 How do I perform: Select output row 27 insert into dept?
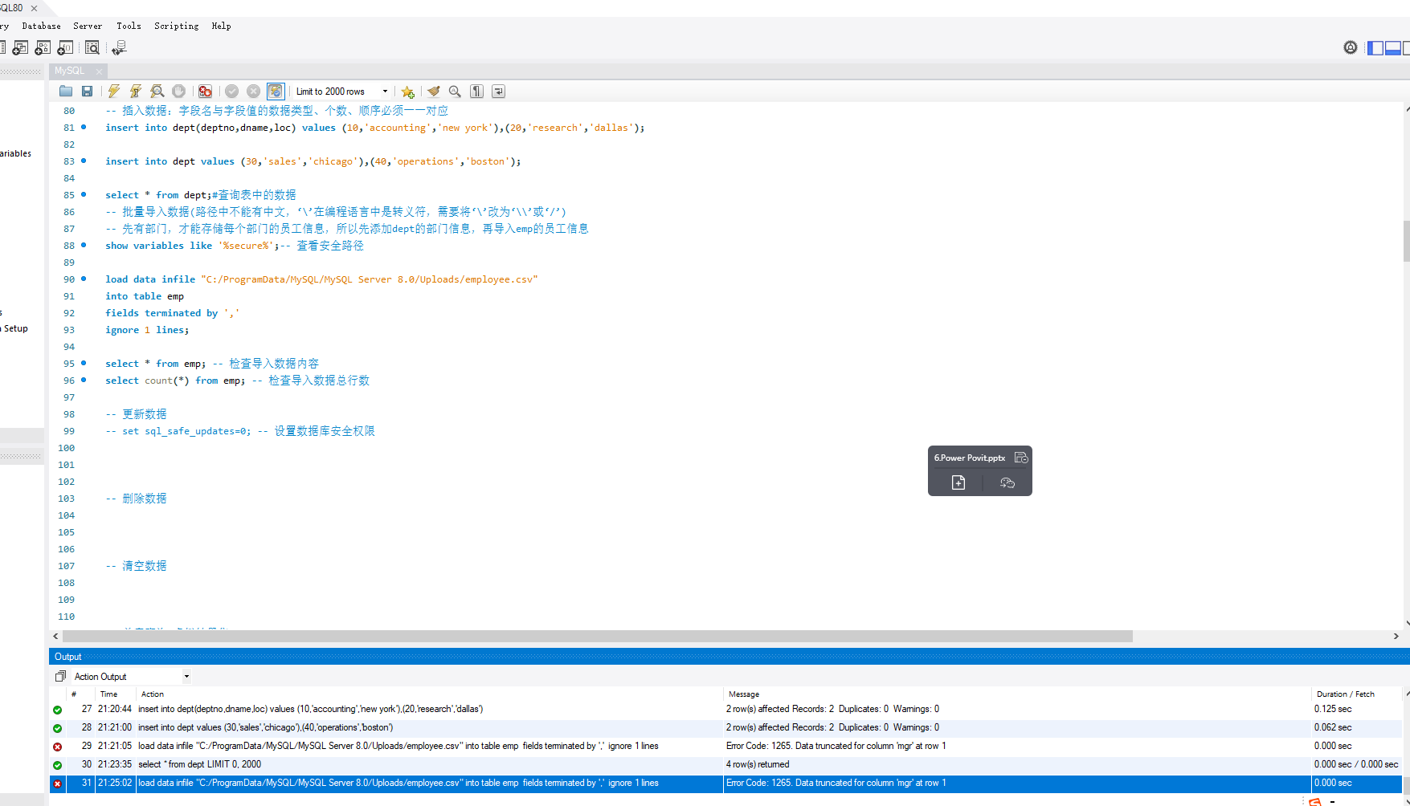(x=725, y=709)
